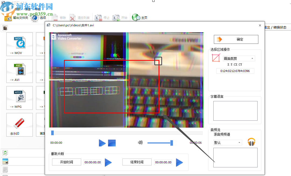291x176 pixels.
Task: Click the 结束时间 button
Action: (x=137, y=162)
